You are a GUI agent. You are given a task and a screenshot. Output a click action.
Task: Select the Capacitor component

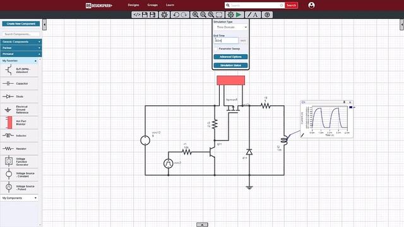point(20,83)
